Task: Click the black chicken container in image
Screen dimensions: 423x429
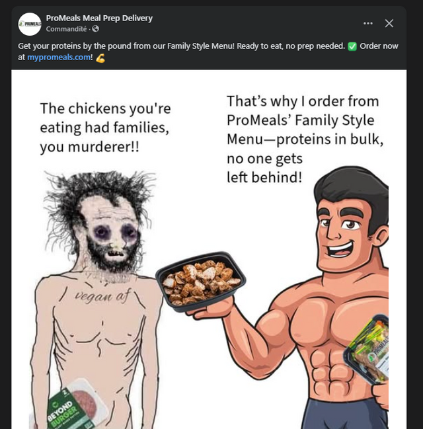Action: coord(200,281)
